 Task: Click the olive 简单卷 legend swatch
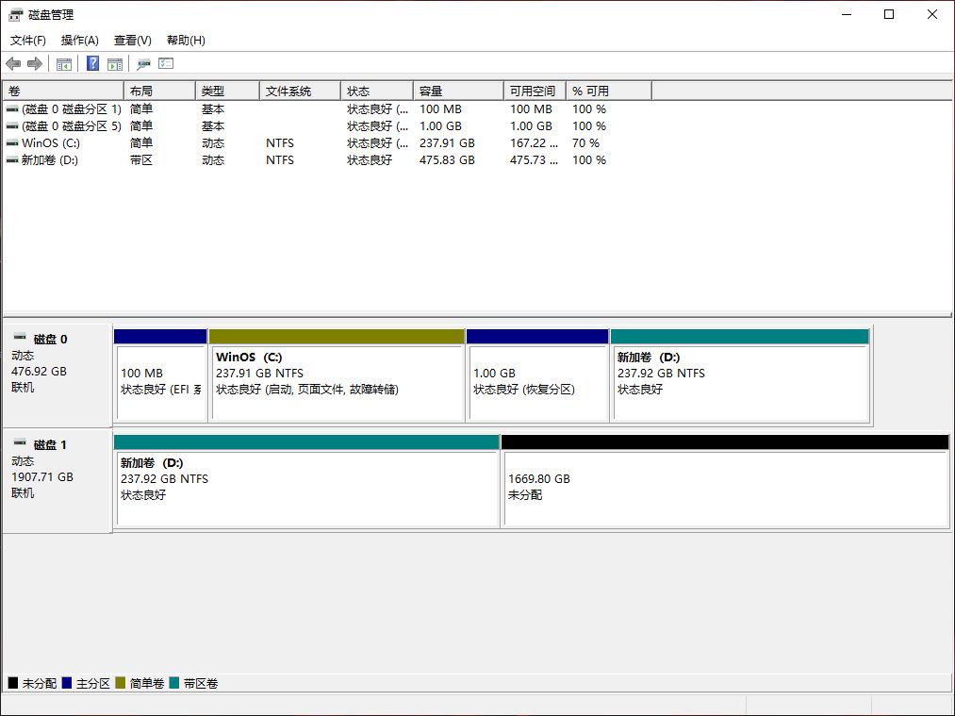121,683
